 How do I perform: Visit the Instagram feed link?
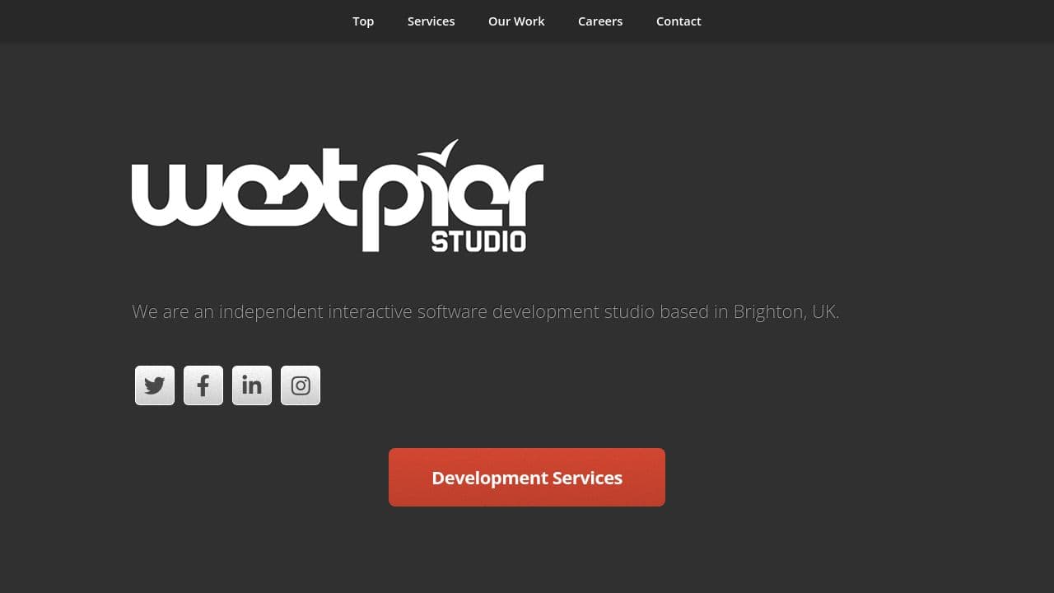click(x=301, y=385)
